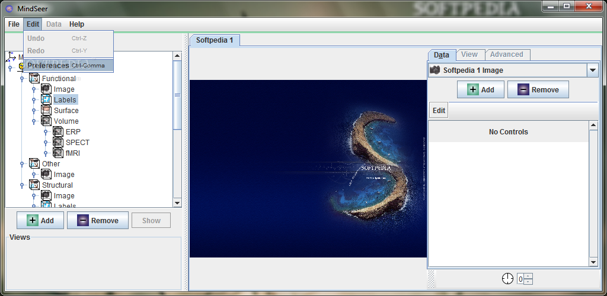Select the ERP tree item
Screen dimensions: 607x296
pyautogui.click(x=73, y=132)
